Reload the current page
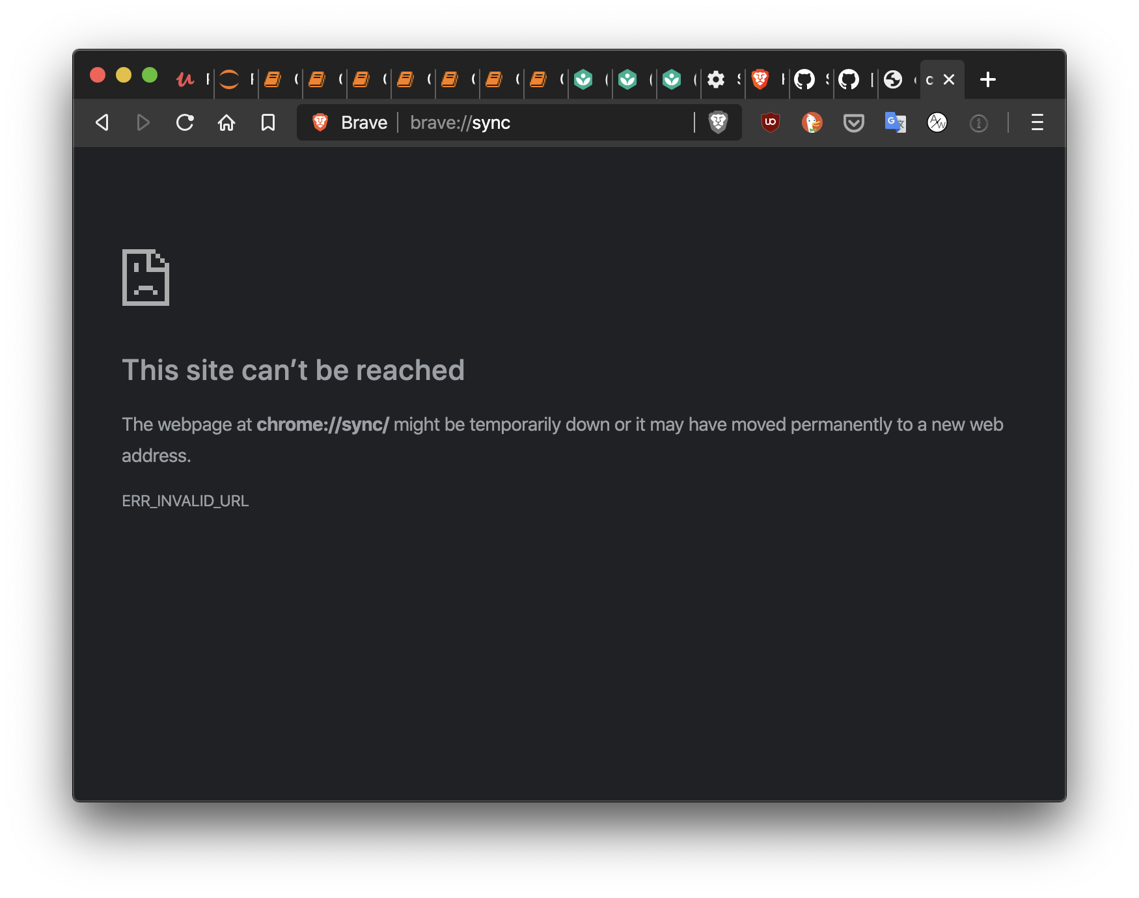This screenshot has height=898, width=1139. point(185,122)
